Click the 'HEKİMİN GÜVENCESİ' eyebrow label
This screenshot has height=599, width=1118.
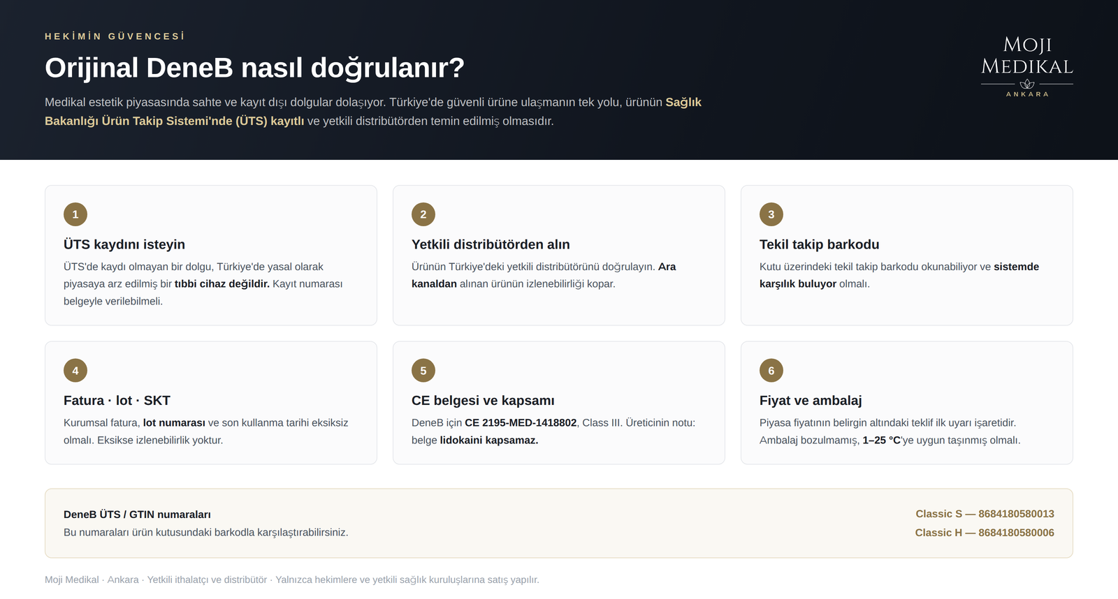(x=115, y=36)
